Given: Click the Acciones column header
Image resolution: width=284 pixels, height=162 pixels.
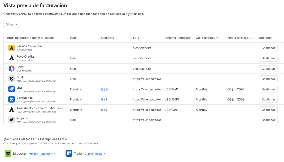Looking at the screenshot, I should coord(266,38).
